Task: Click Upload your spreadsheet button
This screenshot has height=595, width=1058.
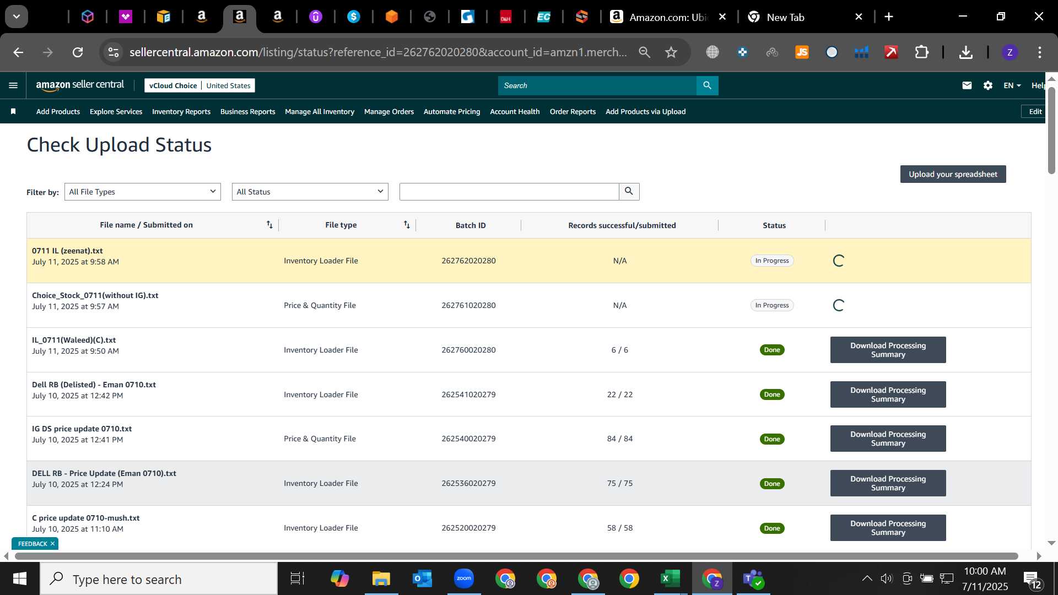Action: click(953, 174)
